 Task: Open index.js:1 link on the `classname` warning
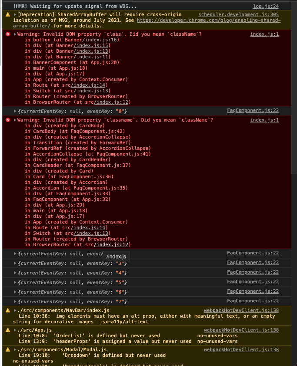tap(264, 120)
